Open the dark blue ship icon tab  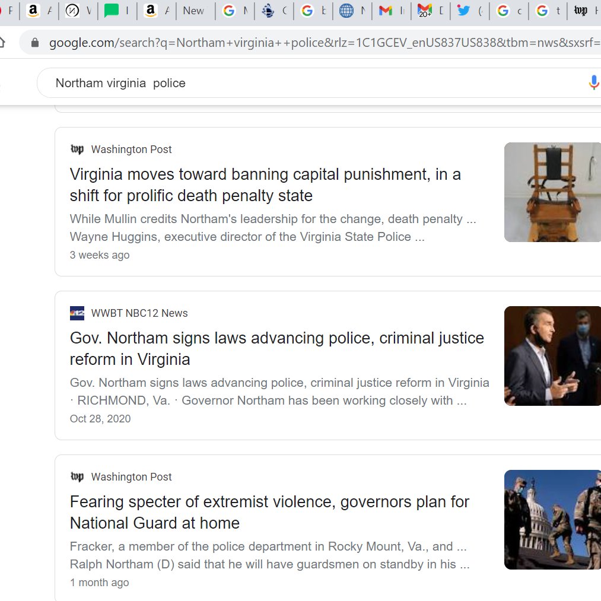coord(274,11)
